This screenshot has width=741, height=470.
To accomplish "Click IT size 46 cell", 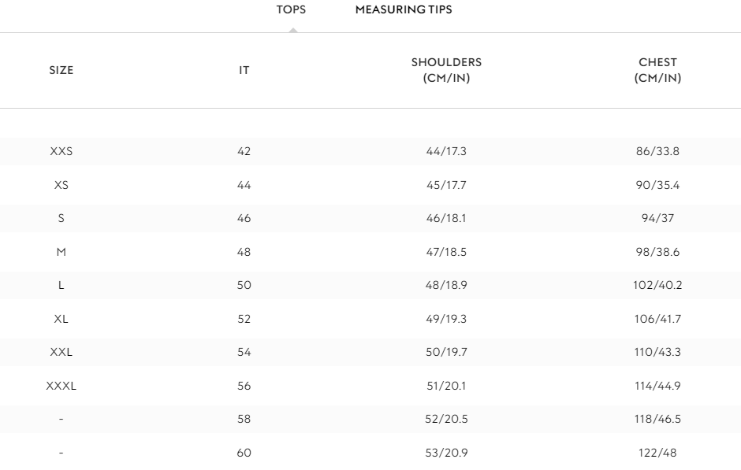I will pos(244,218).
